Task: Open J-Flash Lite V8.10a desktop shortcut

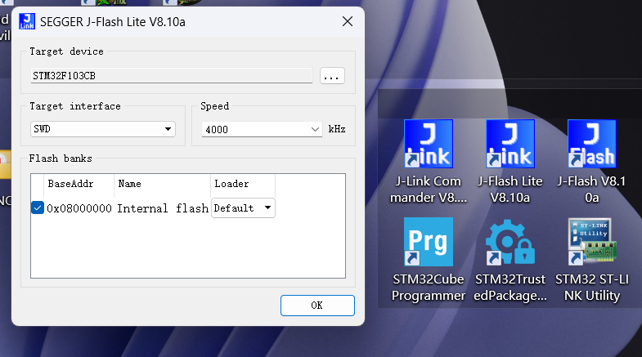Action: click(510, 162)
